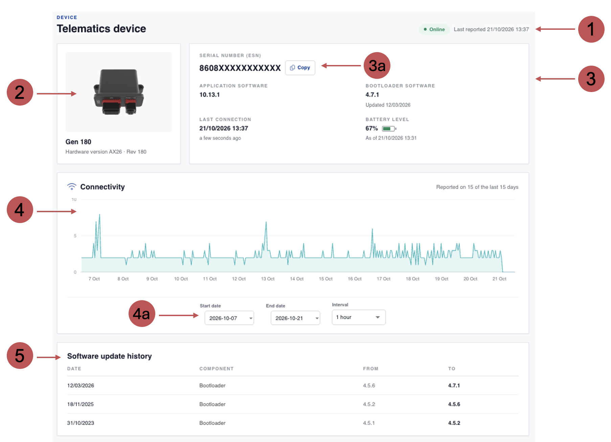
Task: Click the DEVICE breadcrumb label
Action: [67, 17]
